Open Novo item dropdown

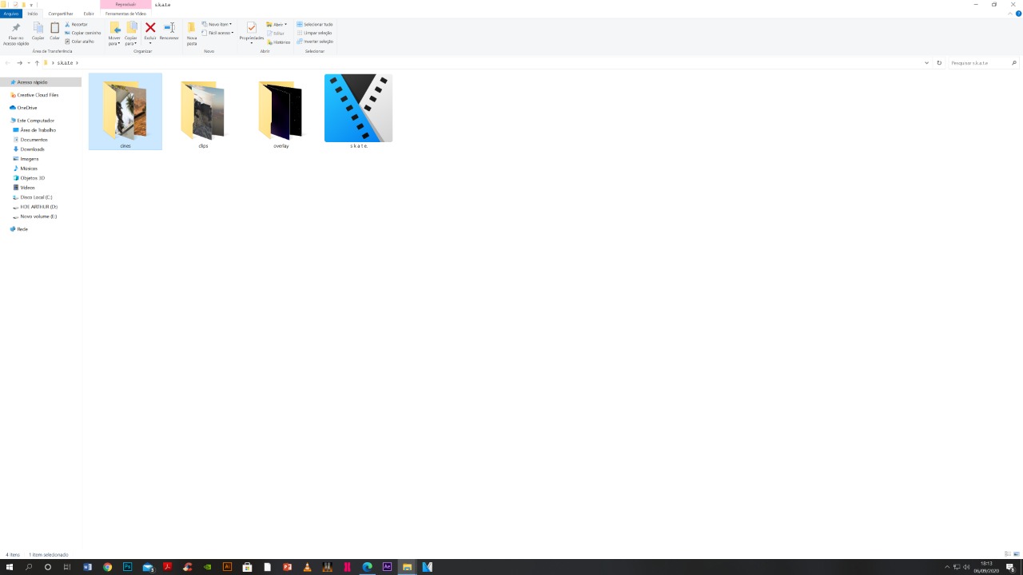coord(217,25)
